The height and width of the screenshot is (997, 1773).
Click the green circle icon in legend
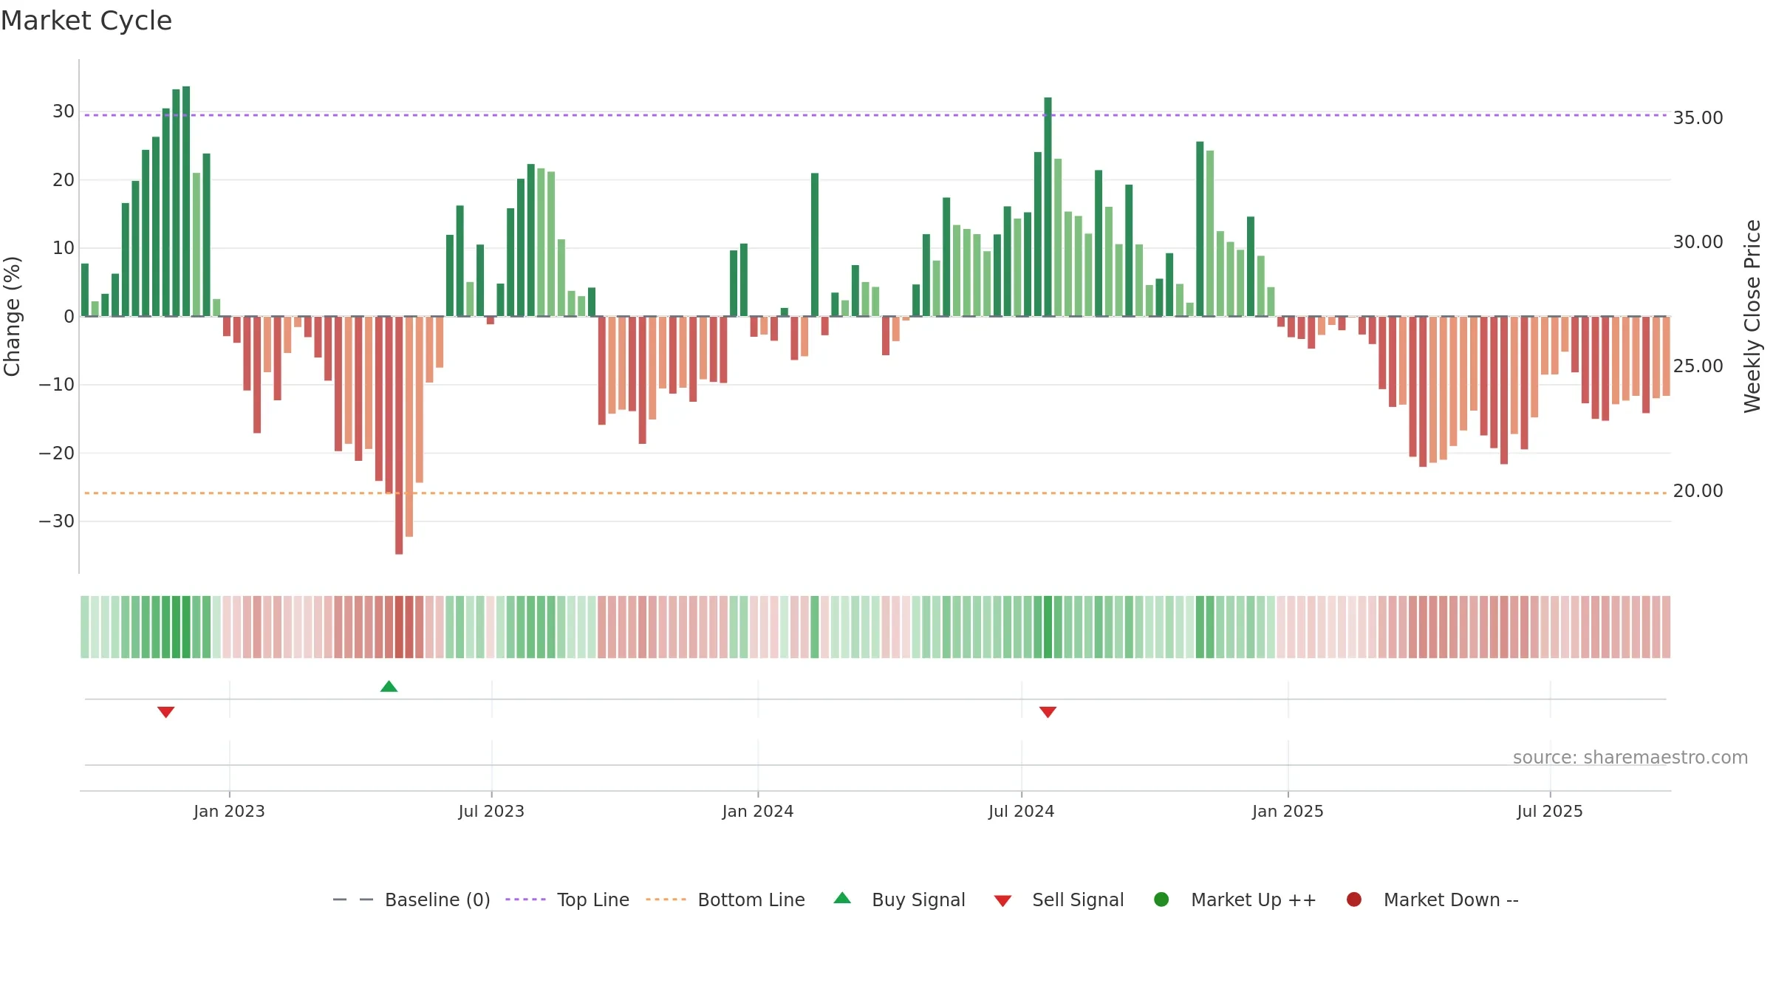click(1161, 900)
